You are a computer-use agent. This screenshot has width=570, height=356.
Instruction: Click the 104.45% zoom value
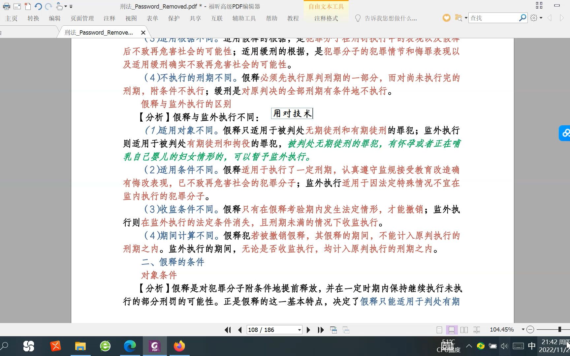point(502,330)
